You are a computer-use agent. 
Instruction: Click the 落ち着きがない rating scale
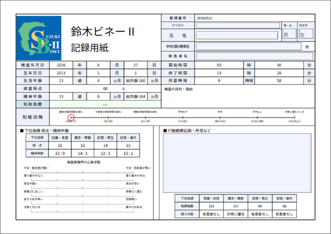click(83, 180)
